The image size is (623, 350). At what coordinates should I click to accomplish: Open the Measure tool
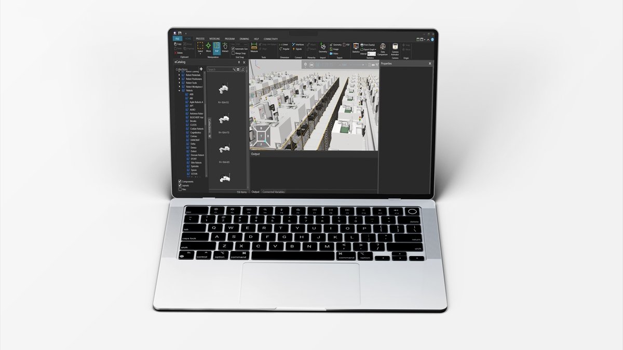[254, 47]
